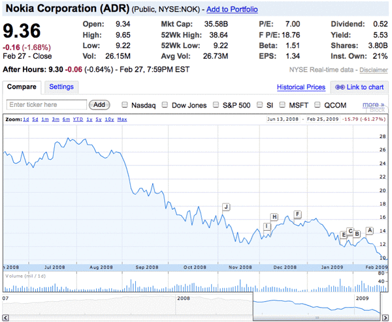The image size is (392, 322).
Task: Open the Settings tab
Action: [61, 87]
